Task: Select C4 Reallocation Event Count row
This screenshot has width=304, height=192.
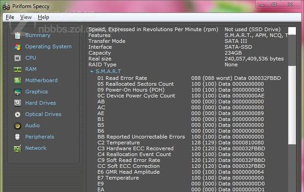Action: tap(181, 154)
